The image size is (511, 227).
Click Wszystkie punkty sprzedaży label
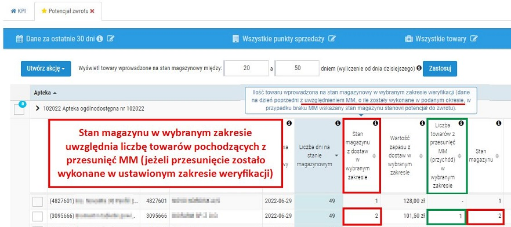pos(283,39)
